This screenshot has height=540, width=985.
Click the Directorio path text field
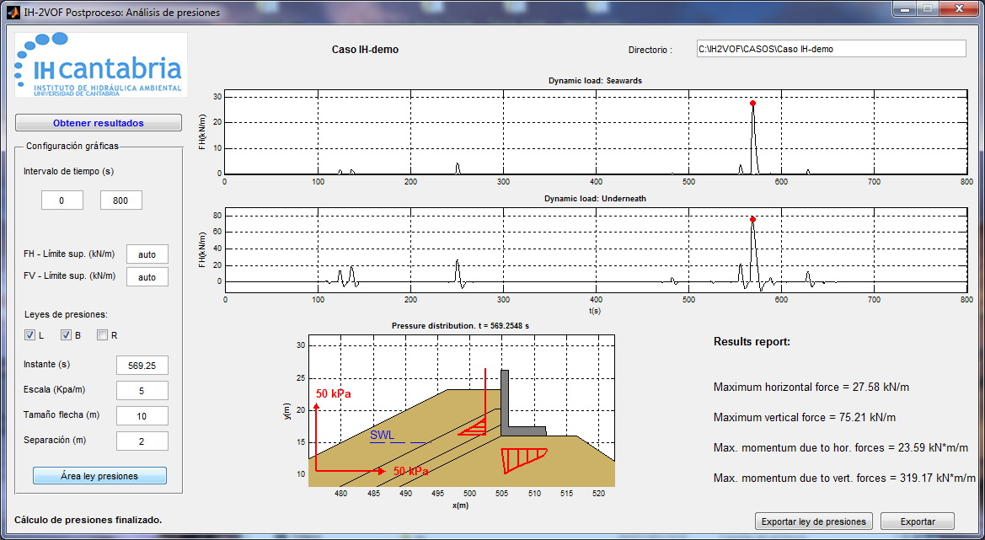[830, 49]
